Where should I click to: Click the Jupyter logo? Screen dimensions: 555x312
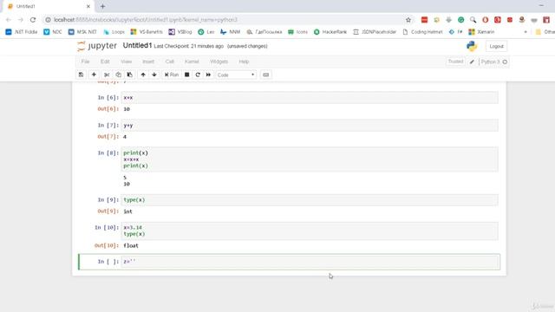point(97,46)
